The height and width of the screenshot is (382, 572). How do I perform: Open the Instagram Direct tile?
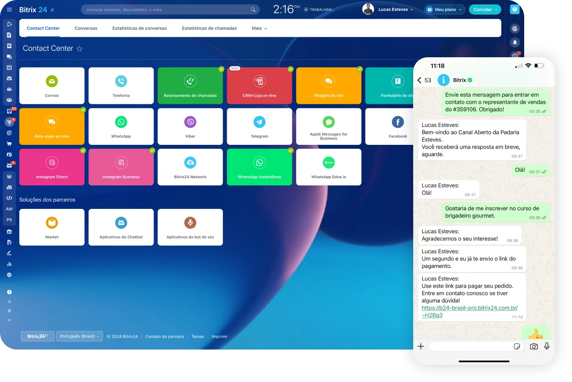tap(52, 167)
